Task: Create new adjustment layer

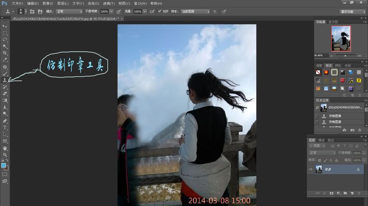Action: pos(338,193)
